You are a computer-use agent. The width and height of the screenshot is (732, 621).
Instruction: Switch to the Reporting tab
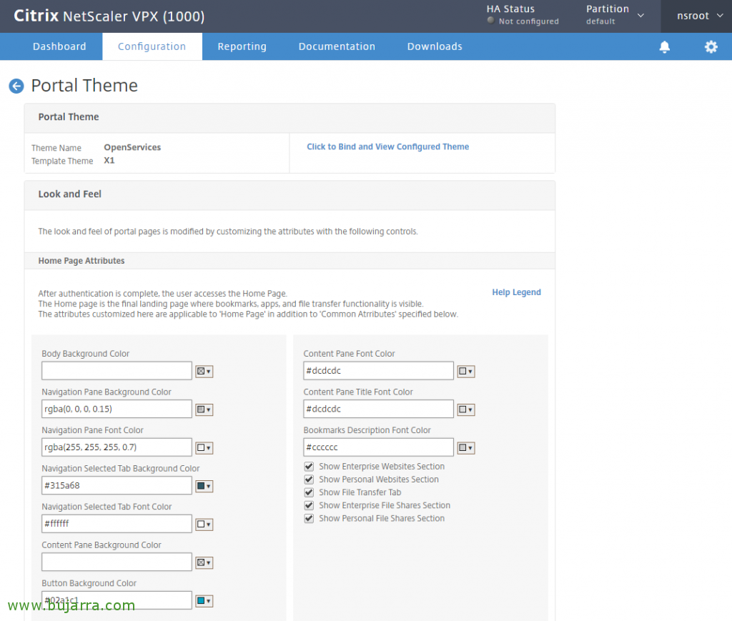click(242, 46)
